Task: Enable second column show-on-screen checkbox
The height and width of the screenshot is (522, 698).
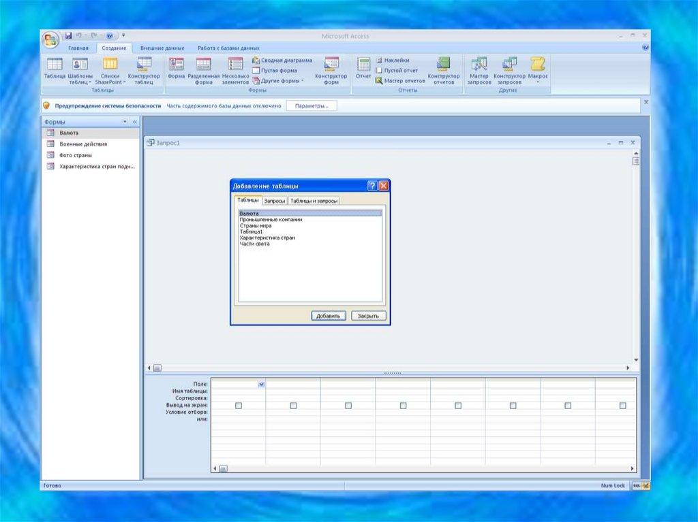Action: [x=293, y=406]
